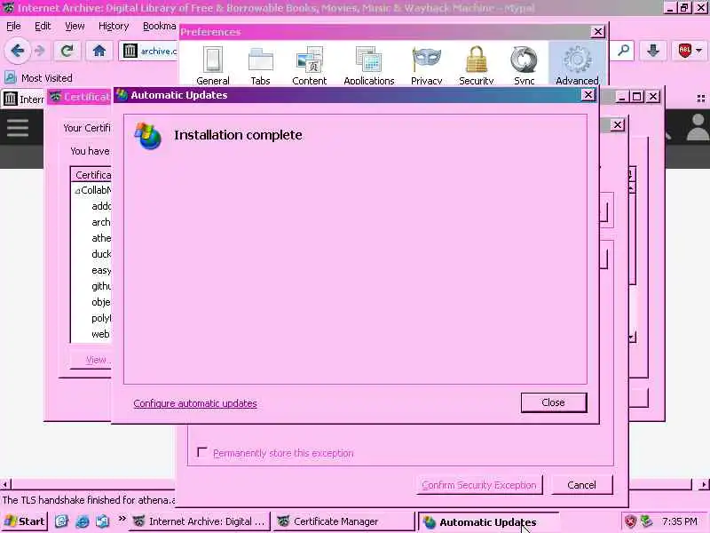Click the ABL adblock shield icon

click(684, 51)
